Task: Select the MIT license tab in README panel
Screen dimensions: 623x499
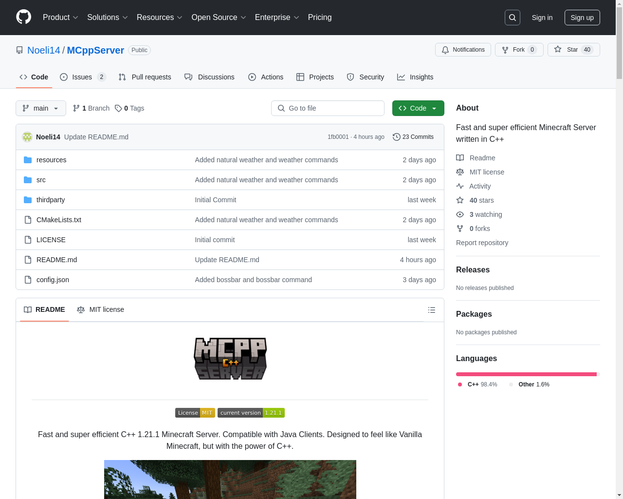Action: 101,310
